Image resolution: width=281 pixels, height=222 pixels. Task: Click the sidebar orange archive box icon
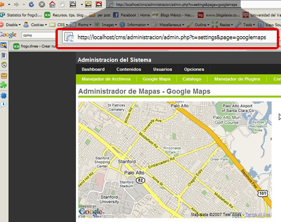[4, 75]
